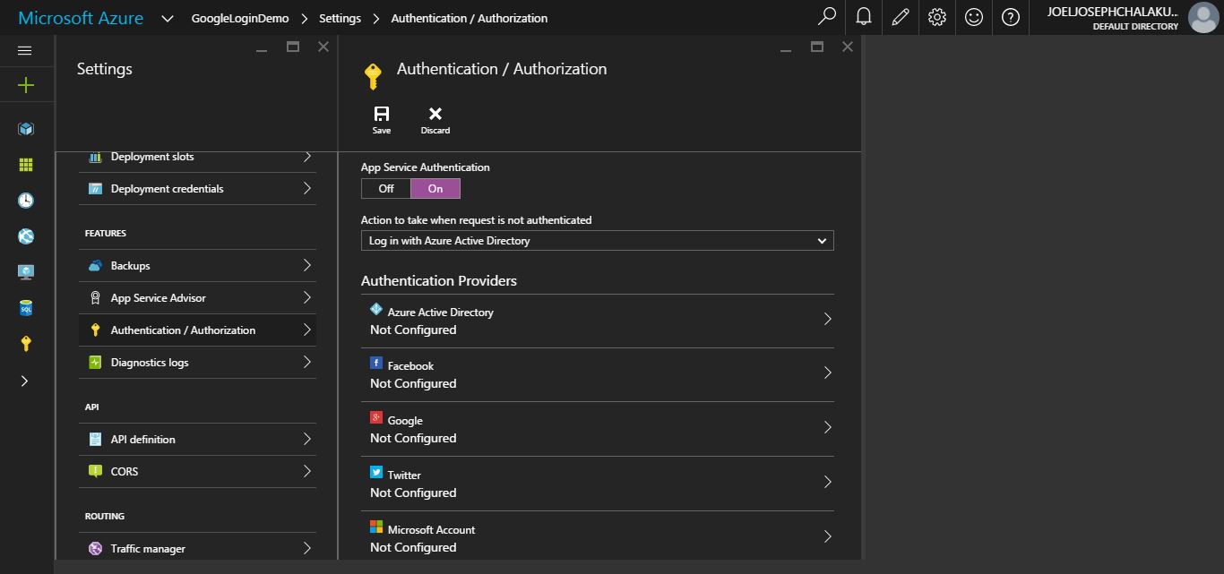Viewport: 1224px width, 574px height.
Task: Open the unauthenticated request action dropdown
Action: (597, 240)
